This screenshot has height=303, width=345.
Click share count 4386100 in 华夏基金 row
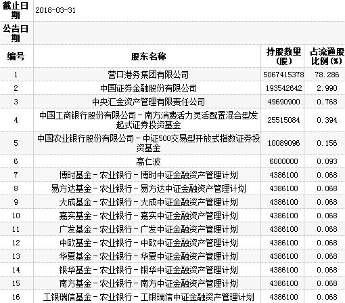pos(283,256)
